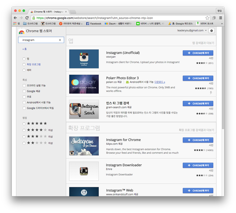Click the secure lock icon in address bar
Screen dimensions: 236x213
34,18
